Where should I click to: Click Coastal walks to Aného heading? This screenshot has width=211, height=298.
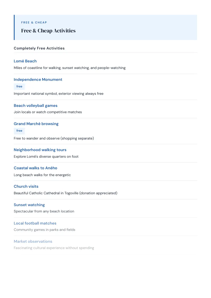[x=35, y=168]
